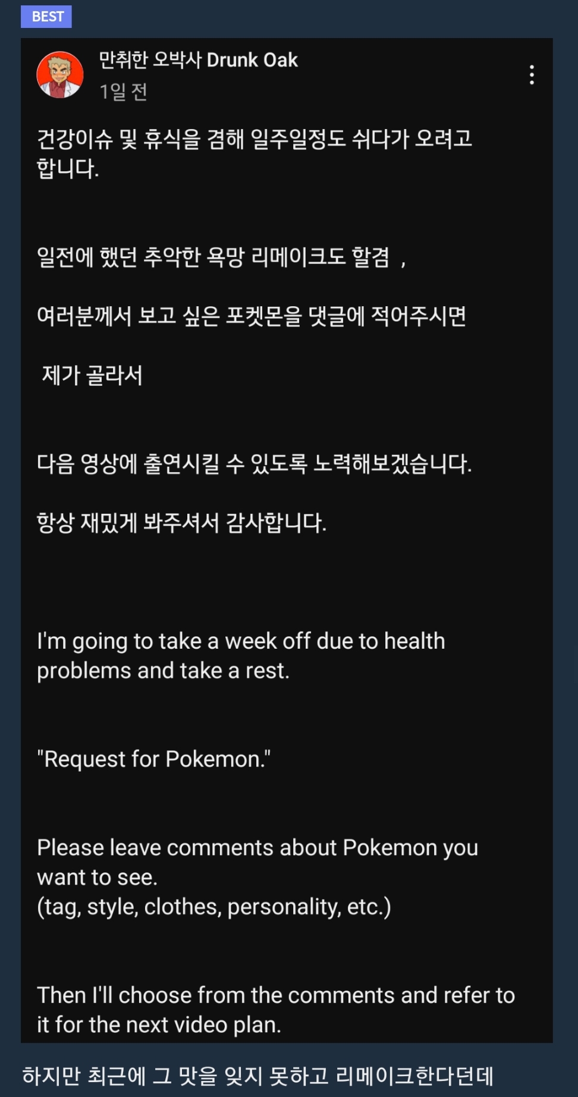Image resolution: width=578 pixels, height=1097 pixels.
Task: Click the Drunk Oak profile avatar
Action: click(60, 75)
